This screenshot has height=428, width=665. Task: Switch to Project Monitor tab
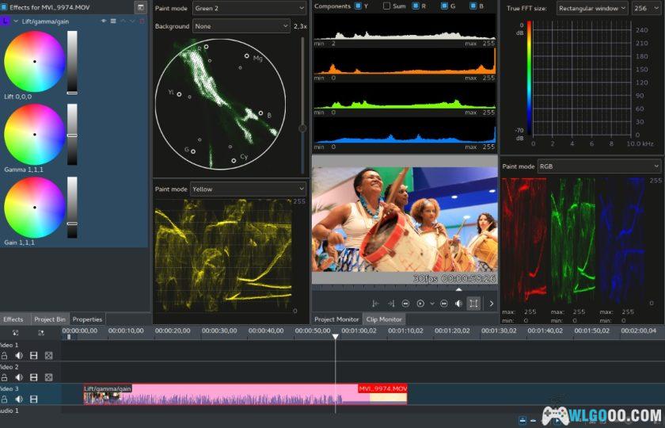coord(336,319)
